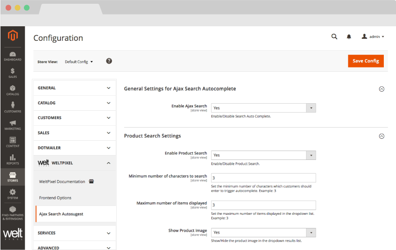Click the search magnifier icon

tap(334, 37)
